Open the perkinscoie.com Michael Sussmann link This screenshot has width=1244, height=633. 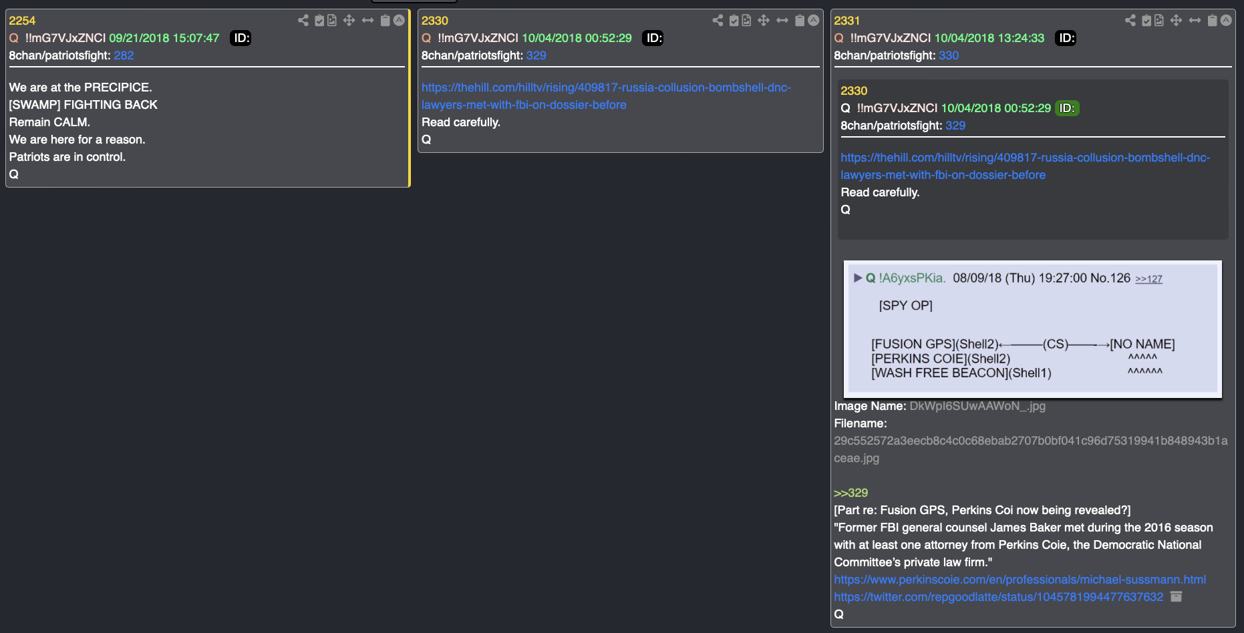coord(1020,580)
